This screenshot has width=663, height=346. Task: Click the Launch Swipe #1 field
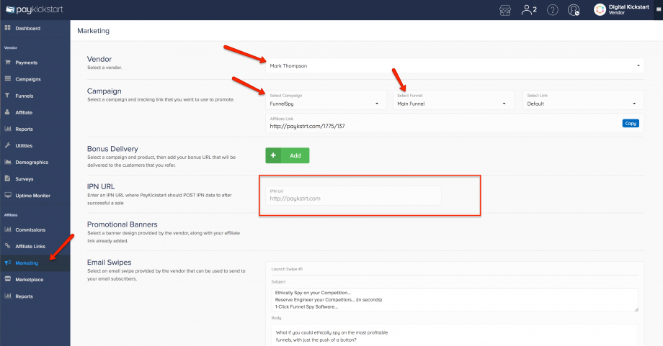point(455,269)
